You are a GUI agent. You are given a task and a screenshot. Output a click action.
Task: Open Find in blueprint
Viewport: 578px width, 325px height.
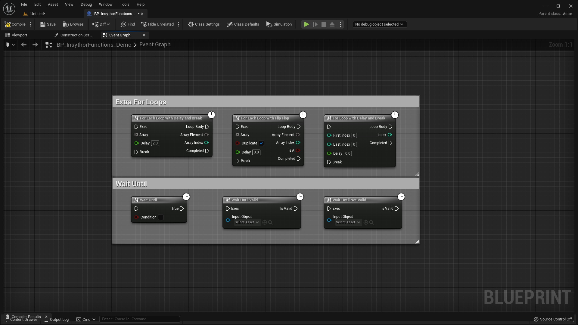(128, 24)
